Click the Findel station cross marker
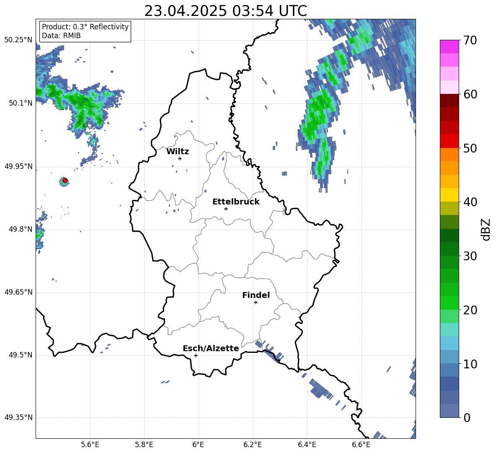The image size is (496, 453). (x=256, y=303)
